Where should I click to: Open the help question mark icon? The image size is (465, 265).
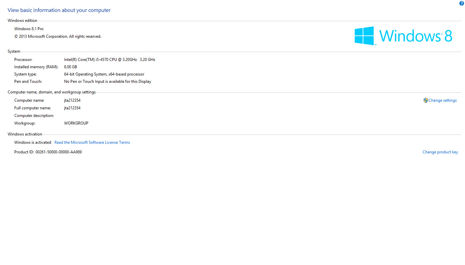[461, 3]
